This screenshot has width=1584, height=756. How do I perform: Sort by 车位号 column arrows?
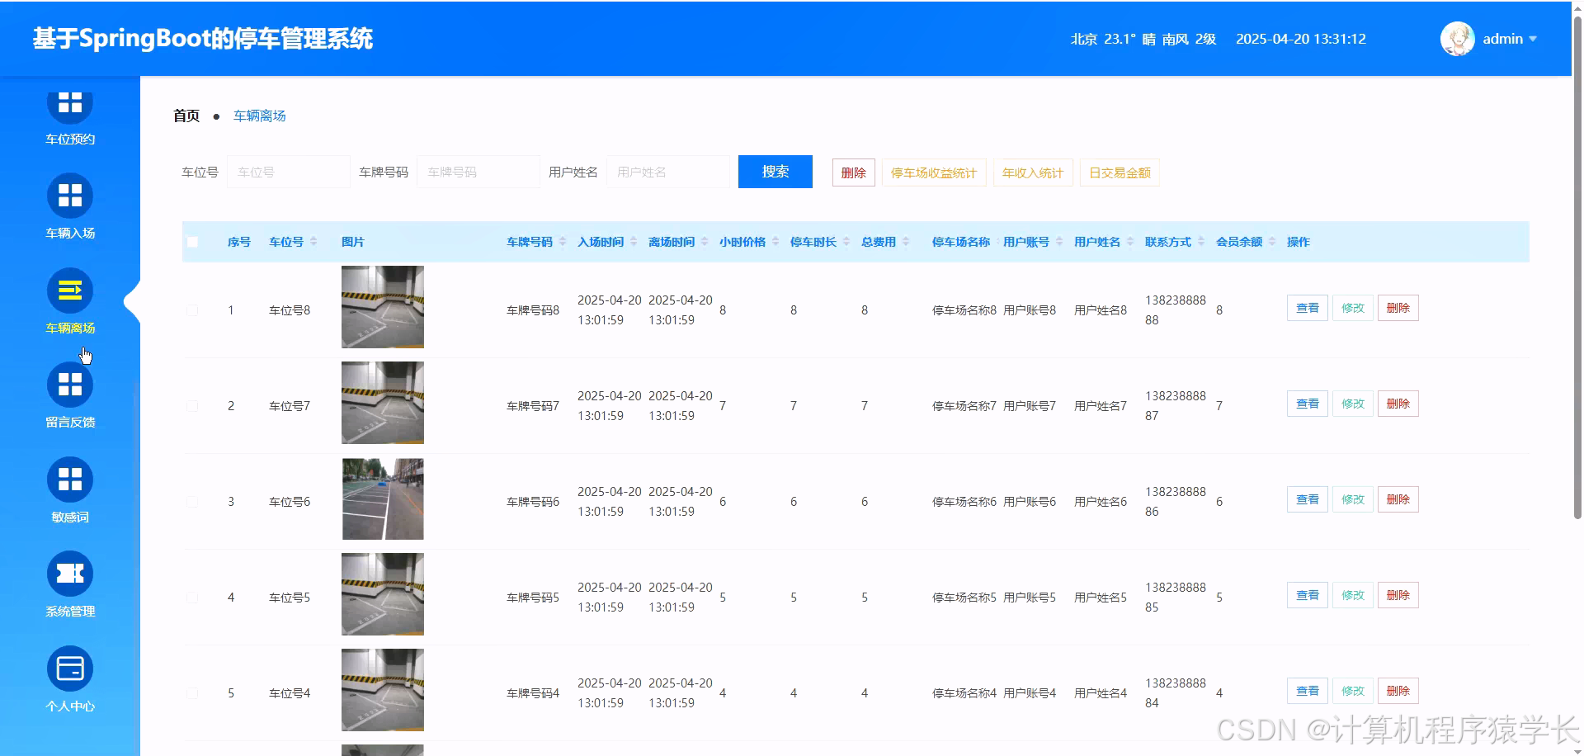(313, 242)
